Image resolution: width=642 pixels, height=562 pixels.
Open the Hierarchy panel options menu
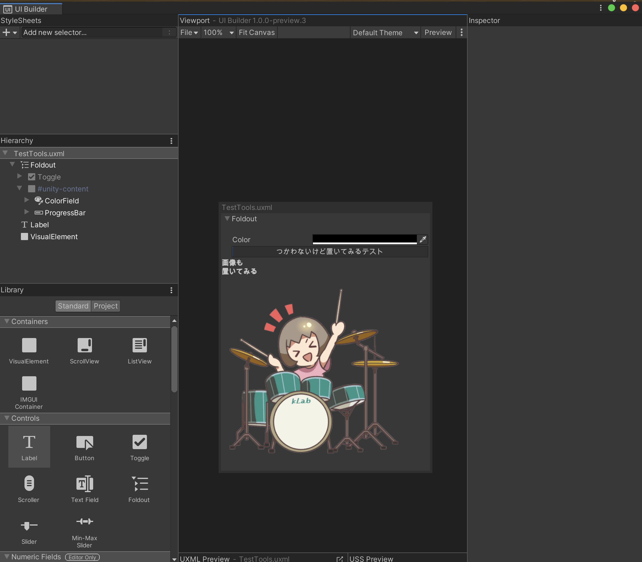pos(171,141)
